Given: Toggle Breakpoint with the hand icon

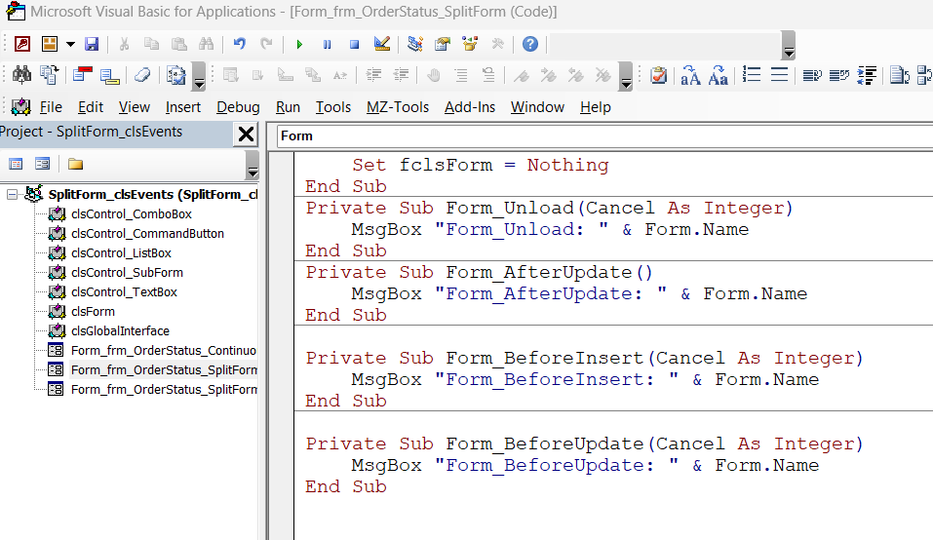Looking at the screenshot, I should (x=434, y=75).
